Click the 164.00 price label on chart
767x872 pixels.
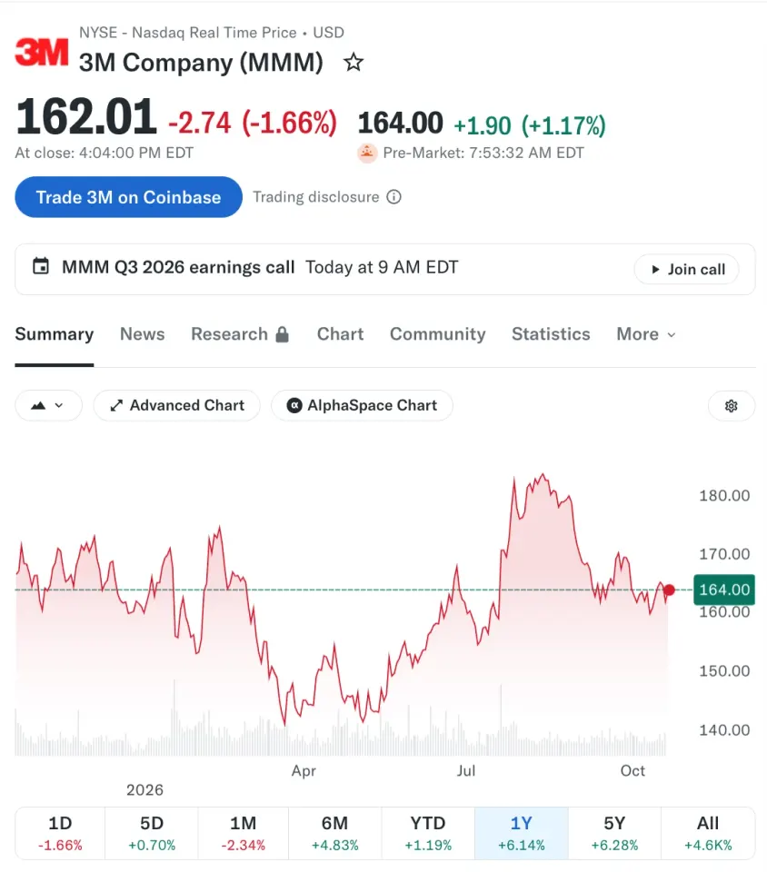[x=724, y=590]
